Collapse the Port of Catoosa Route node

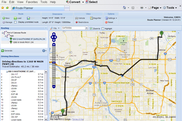click(x=3, y=33)
